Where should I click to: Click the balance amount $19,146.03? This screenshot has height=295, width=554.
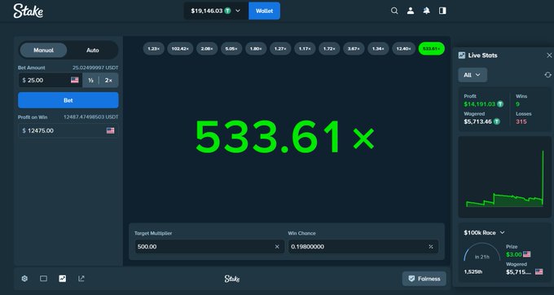[207, 11]
